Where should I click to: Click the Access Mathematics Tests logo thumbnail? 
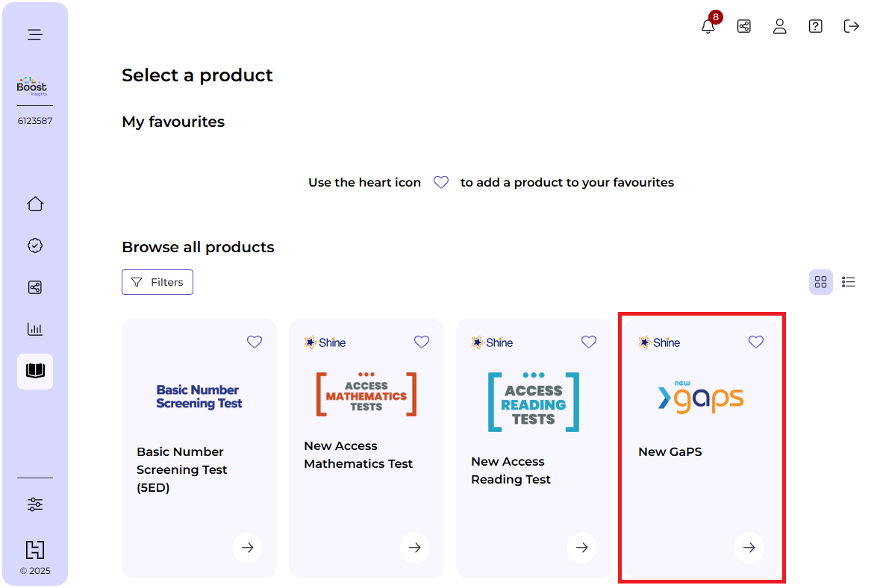point(366,394)
